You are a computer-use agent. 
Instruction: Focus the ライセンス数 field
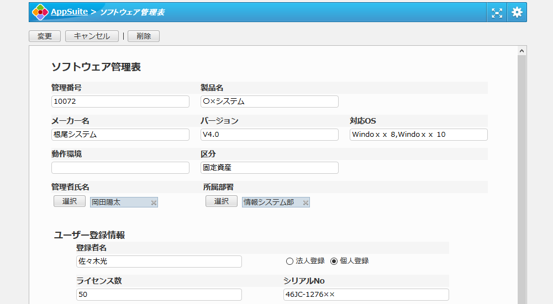[159, 295]
